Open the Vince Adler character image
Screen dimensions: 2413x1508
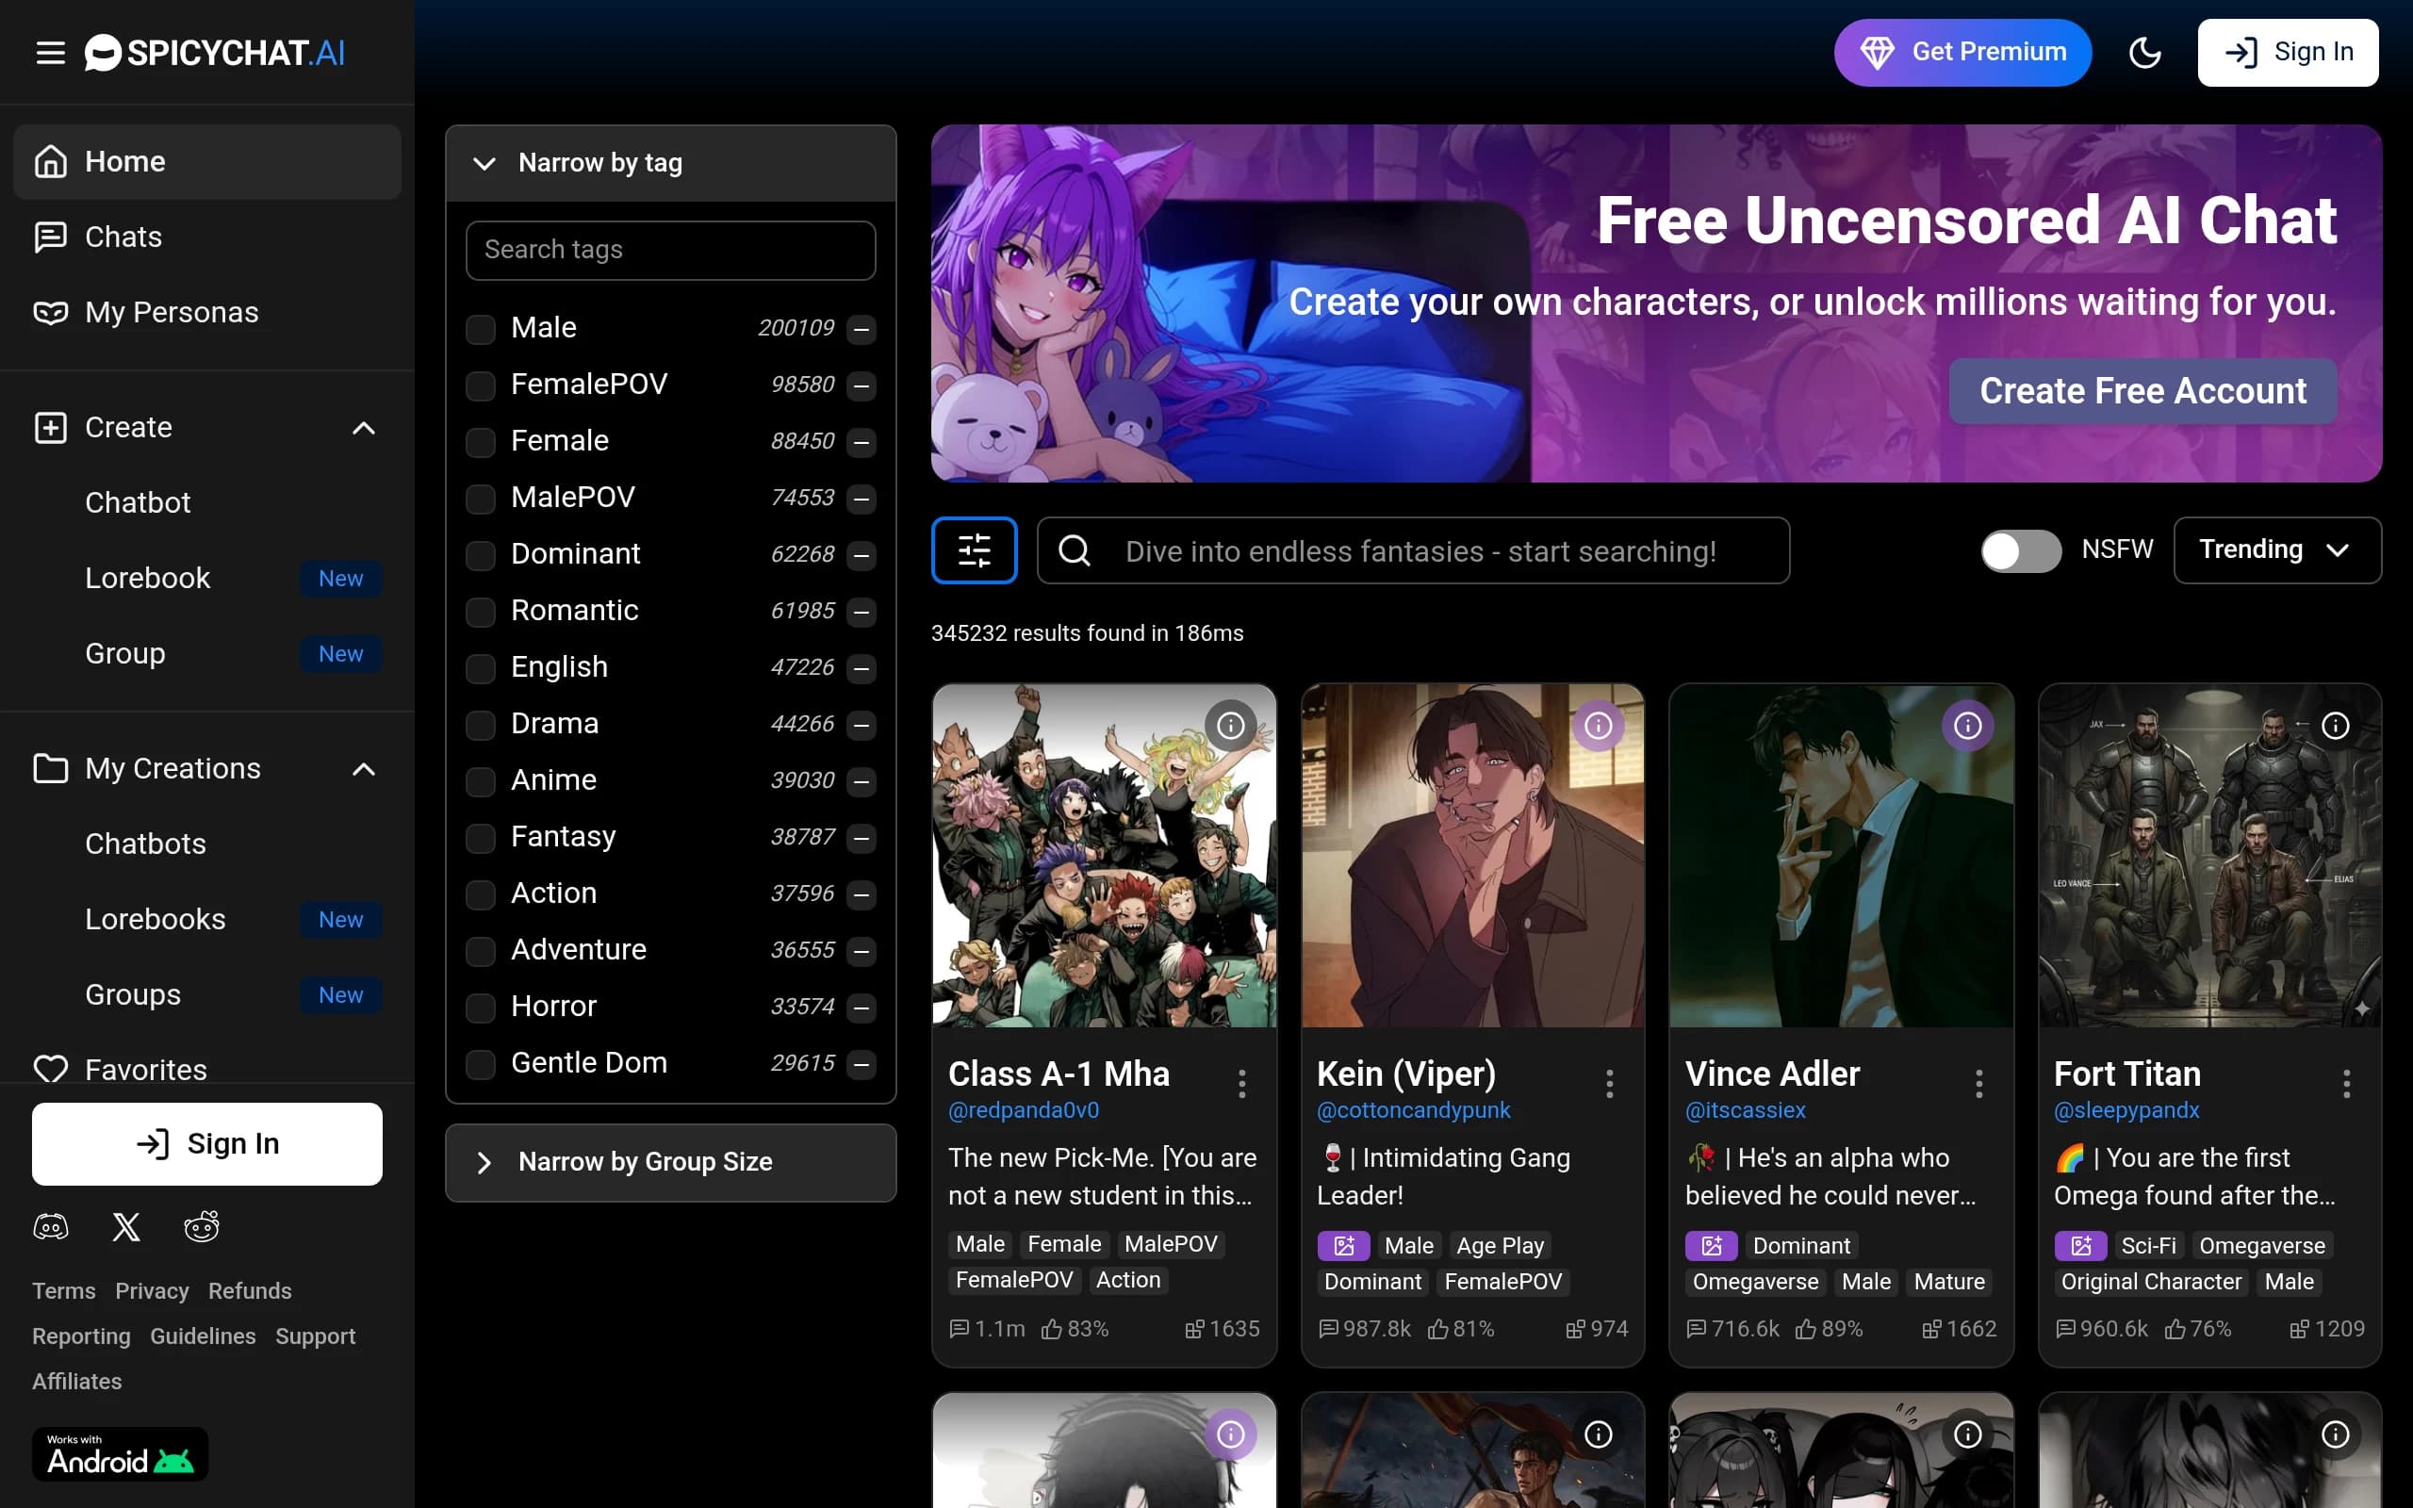1841,856
